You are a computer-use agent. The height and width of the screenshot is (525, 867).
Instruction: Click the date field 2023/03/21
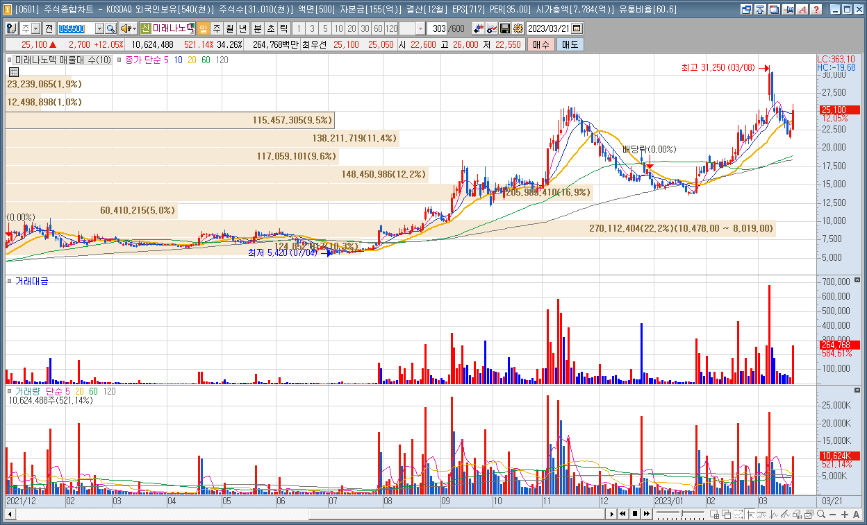click(549, 28)
